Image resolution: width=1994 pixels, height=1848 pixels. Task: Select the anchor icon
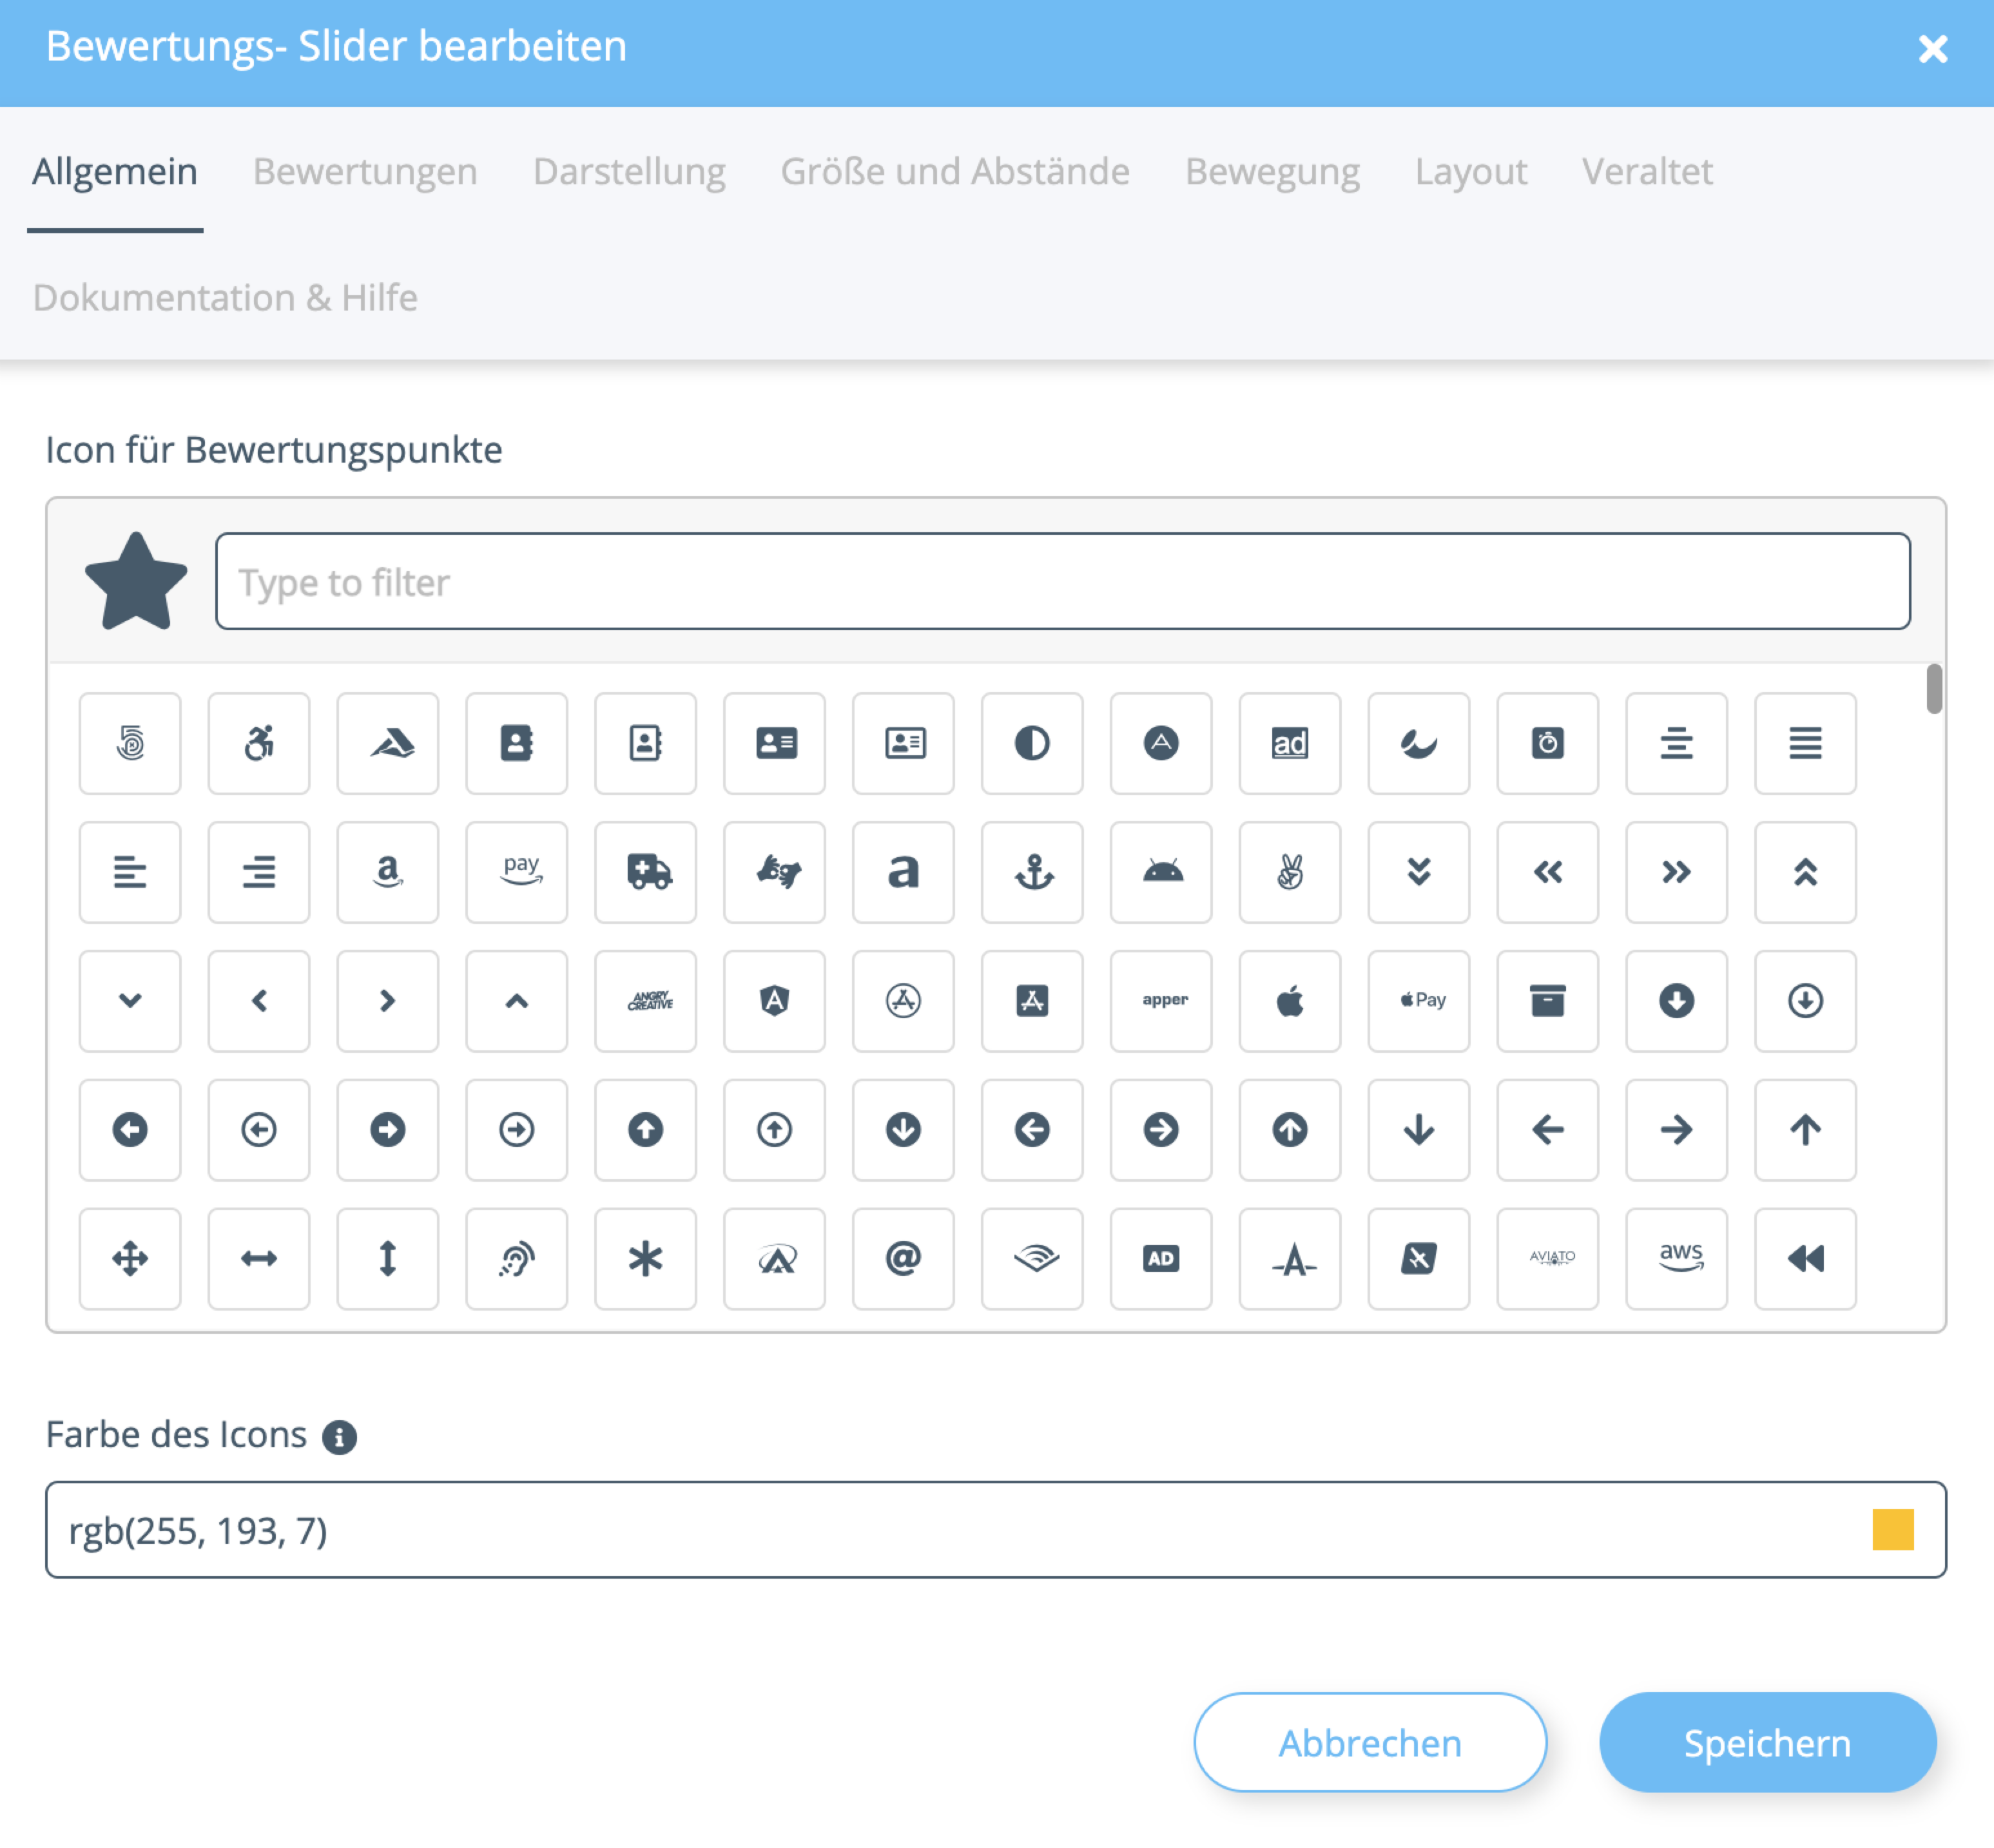[1032, 872]
